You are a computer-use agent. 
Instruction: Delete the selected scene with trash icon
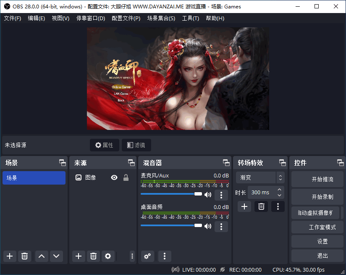[x=24, y=256]
